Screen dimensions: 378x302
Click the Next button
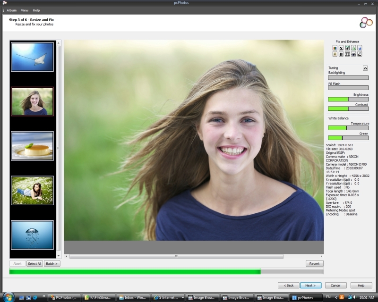coord(310,285)
